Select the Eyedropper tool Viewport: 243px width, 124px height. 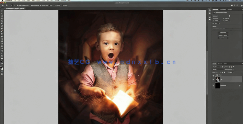tap(2, 26)
